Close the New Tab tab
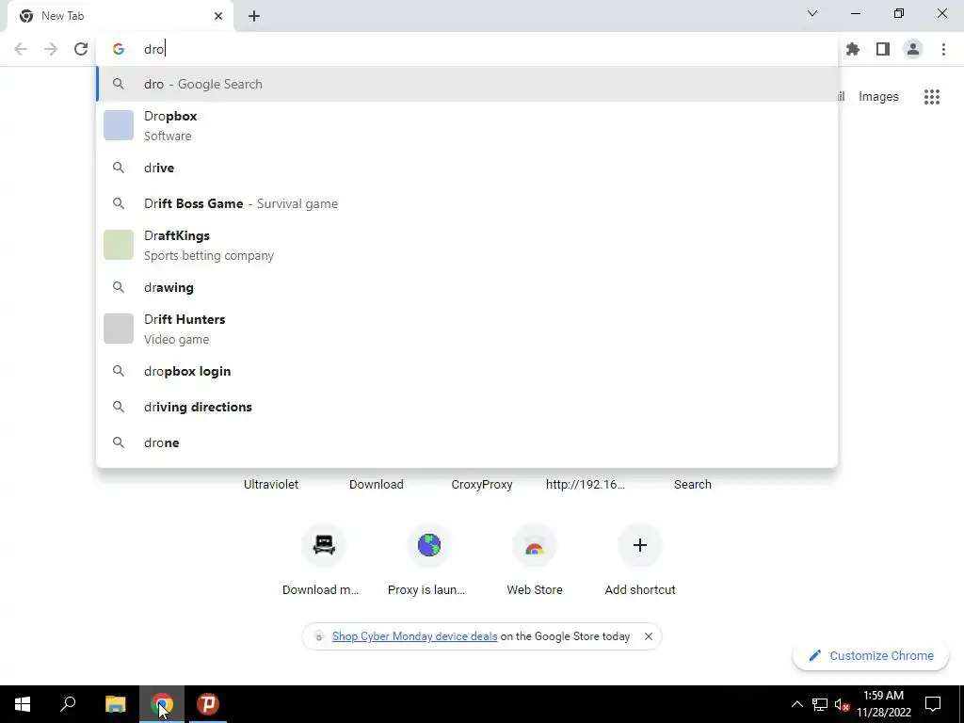The image size is (964, 723). click(218, 16)
